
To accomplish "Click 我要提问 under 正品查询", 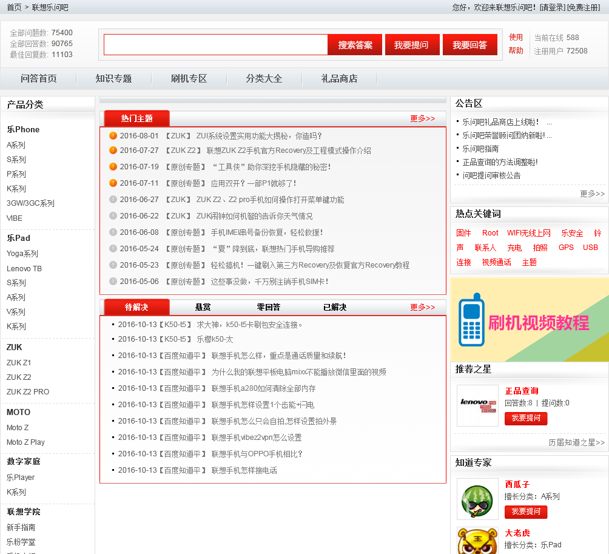I will (526, 418).
